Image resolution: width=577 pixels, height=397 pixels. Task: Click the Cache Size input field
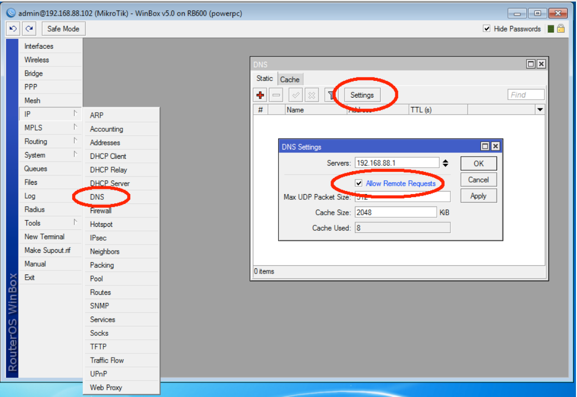(x=396, y=212)
